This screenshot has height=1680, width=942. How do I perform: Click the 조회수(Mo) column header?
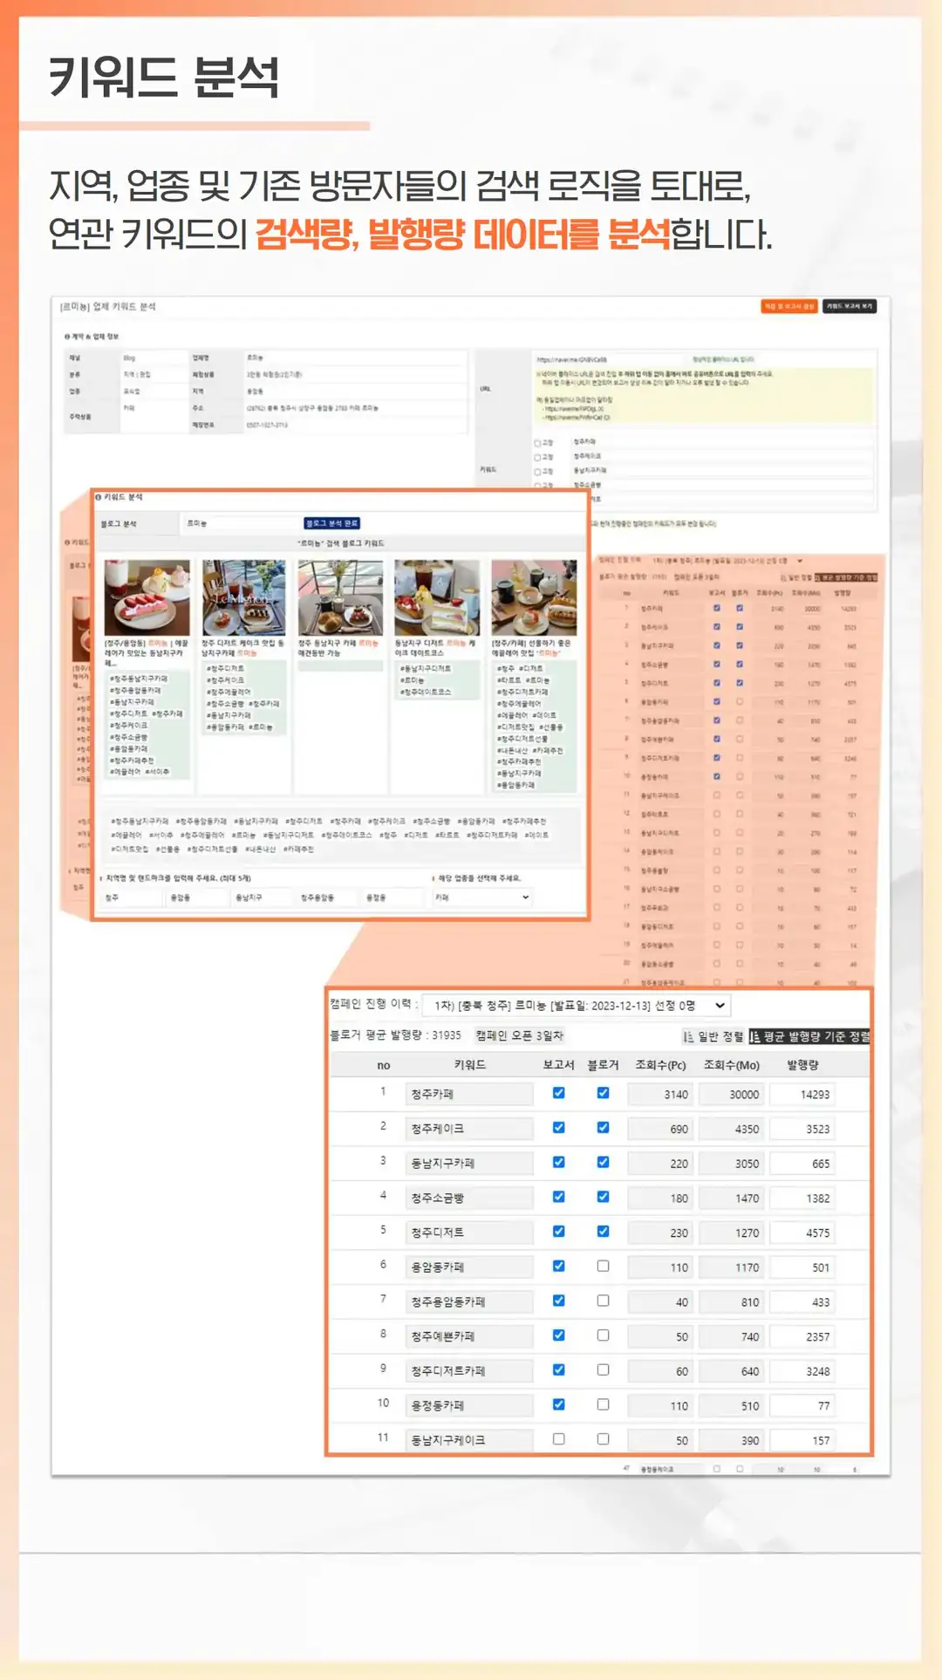coord(731,1065)
